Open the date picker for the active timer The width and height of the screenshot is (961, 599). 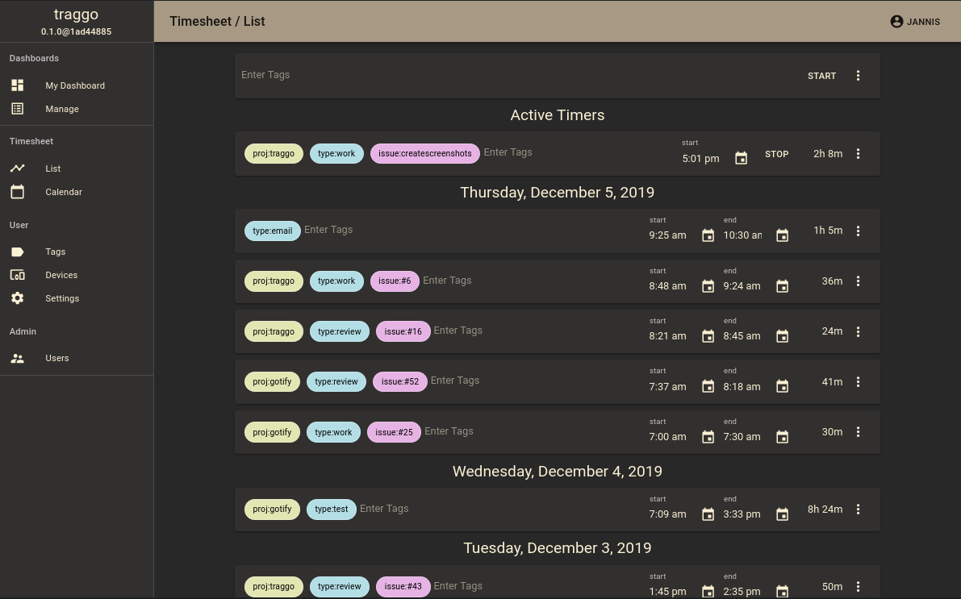pyautogui.click(x=741, y=158)
